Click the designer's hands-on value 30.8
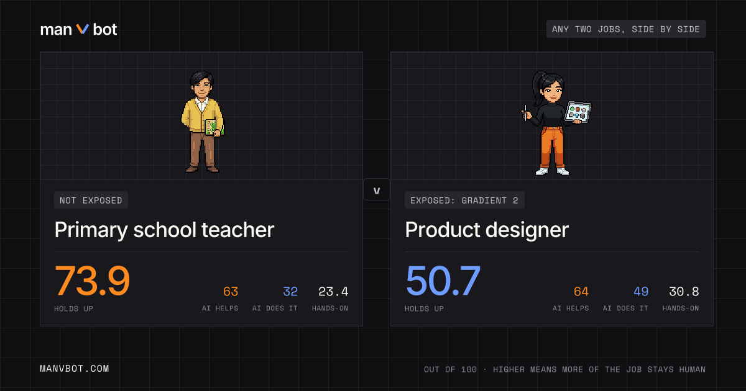746x391 pixels. pos(684,292)
